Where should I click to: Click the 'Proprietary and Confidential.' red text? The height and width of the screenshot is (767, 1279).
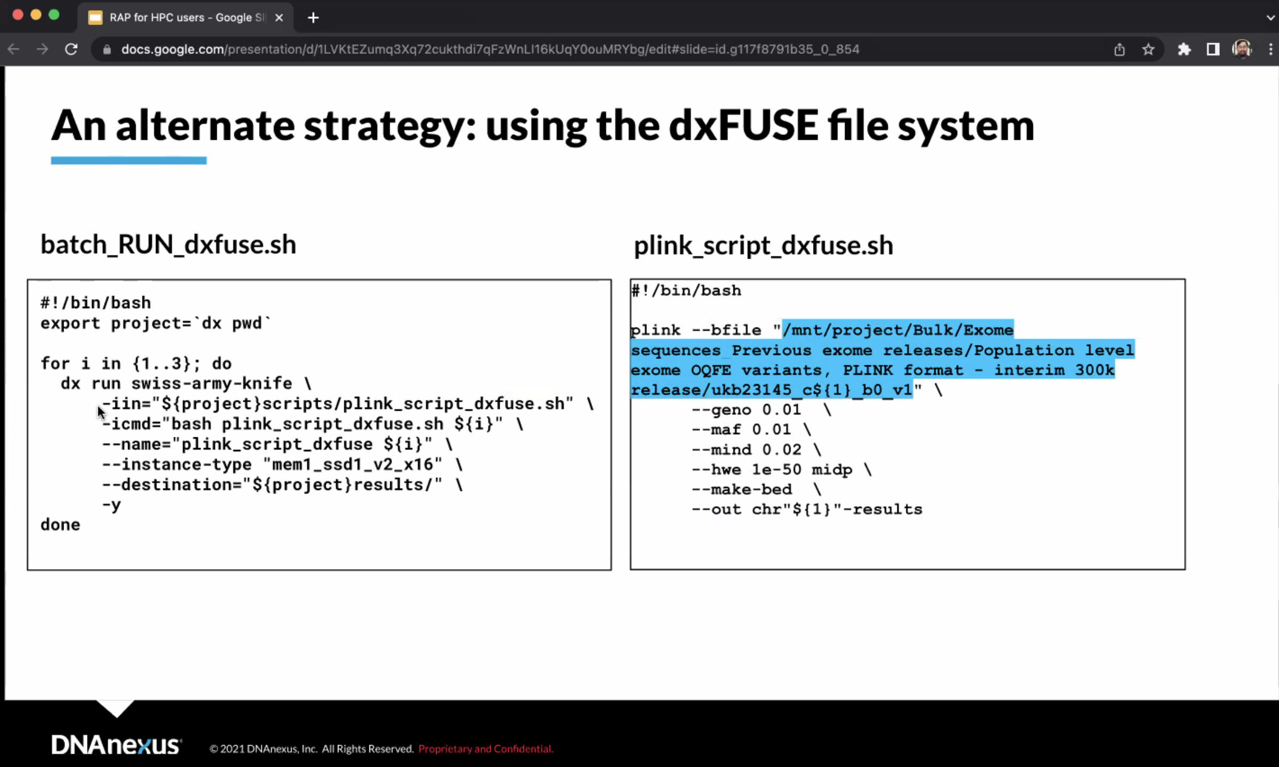(x=486, y=749)
